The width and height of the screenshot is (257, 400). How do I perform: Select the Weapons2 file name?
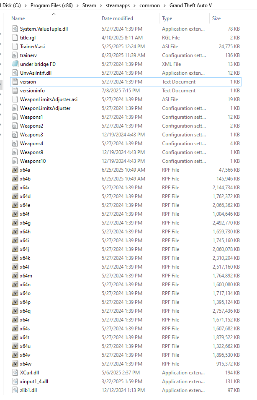point(31,126)
